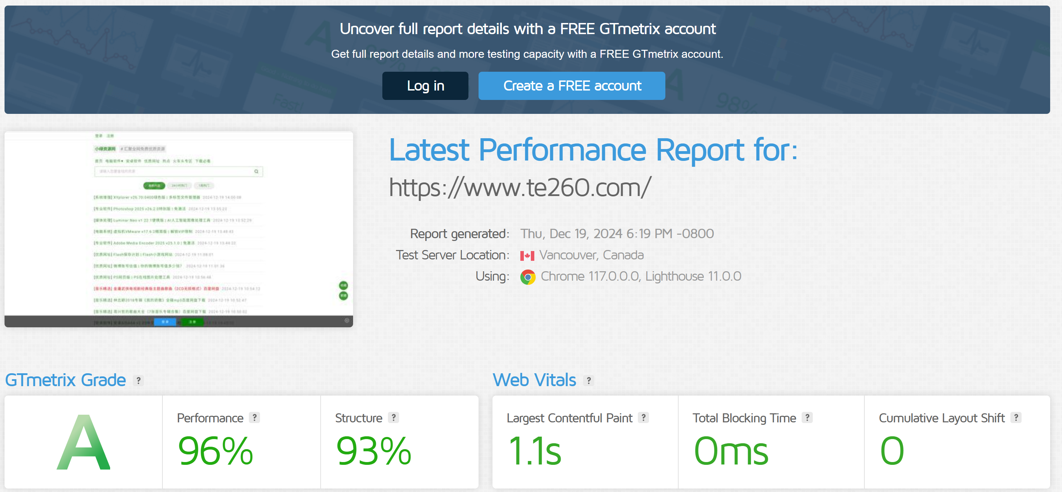Click the Total Blocking Time help icon
Viewport: 1062px width, 492px height.
pos(807,417)
